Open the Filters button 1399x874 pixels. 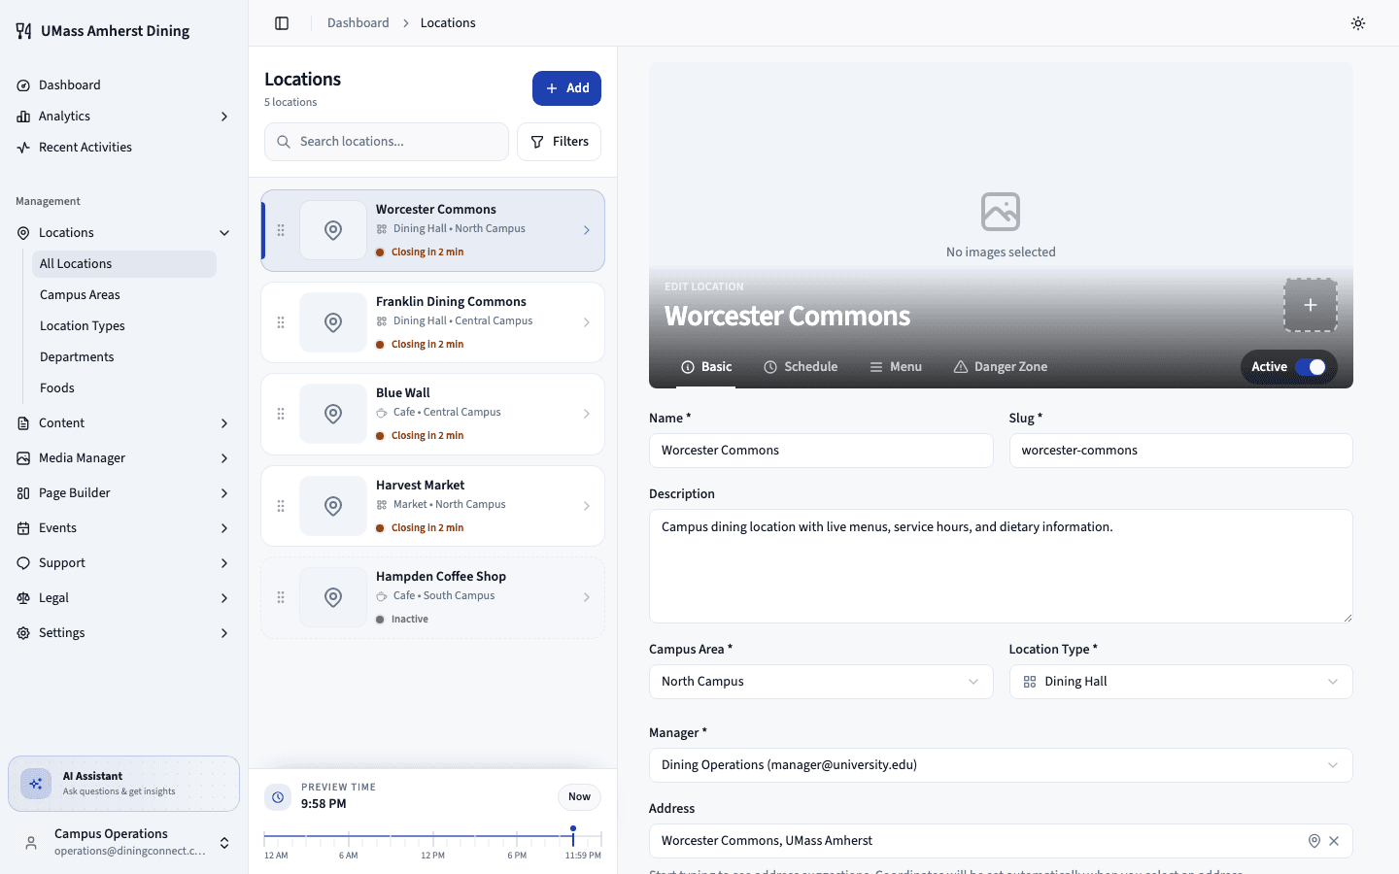(559, 142)
